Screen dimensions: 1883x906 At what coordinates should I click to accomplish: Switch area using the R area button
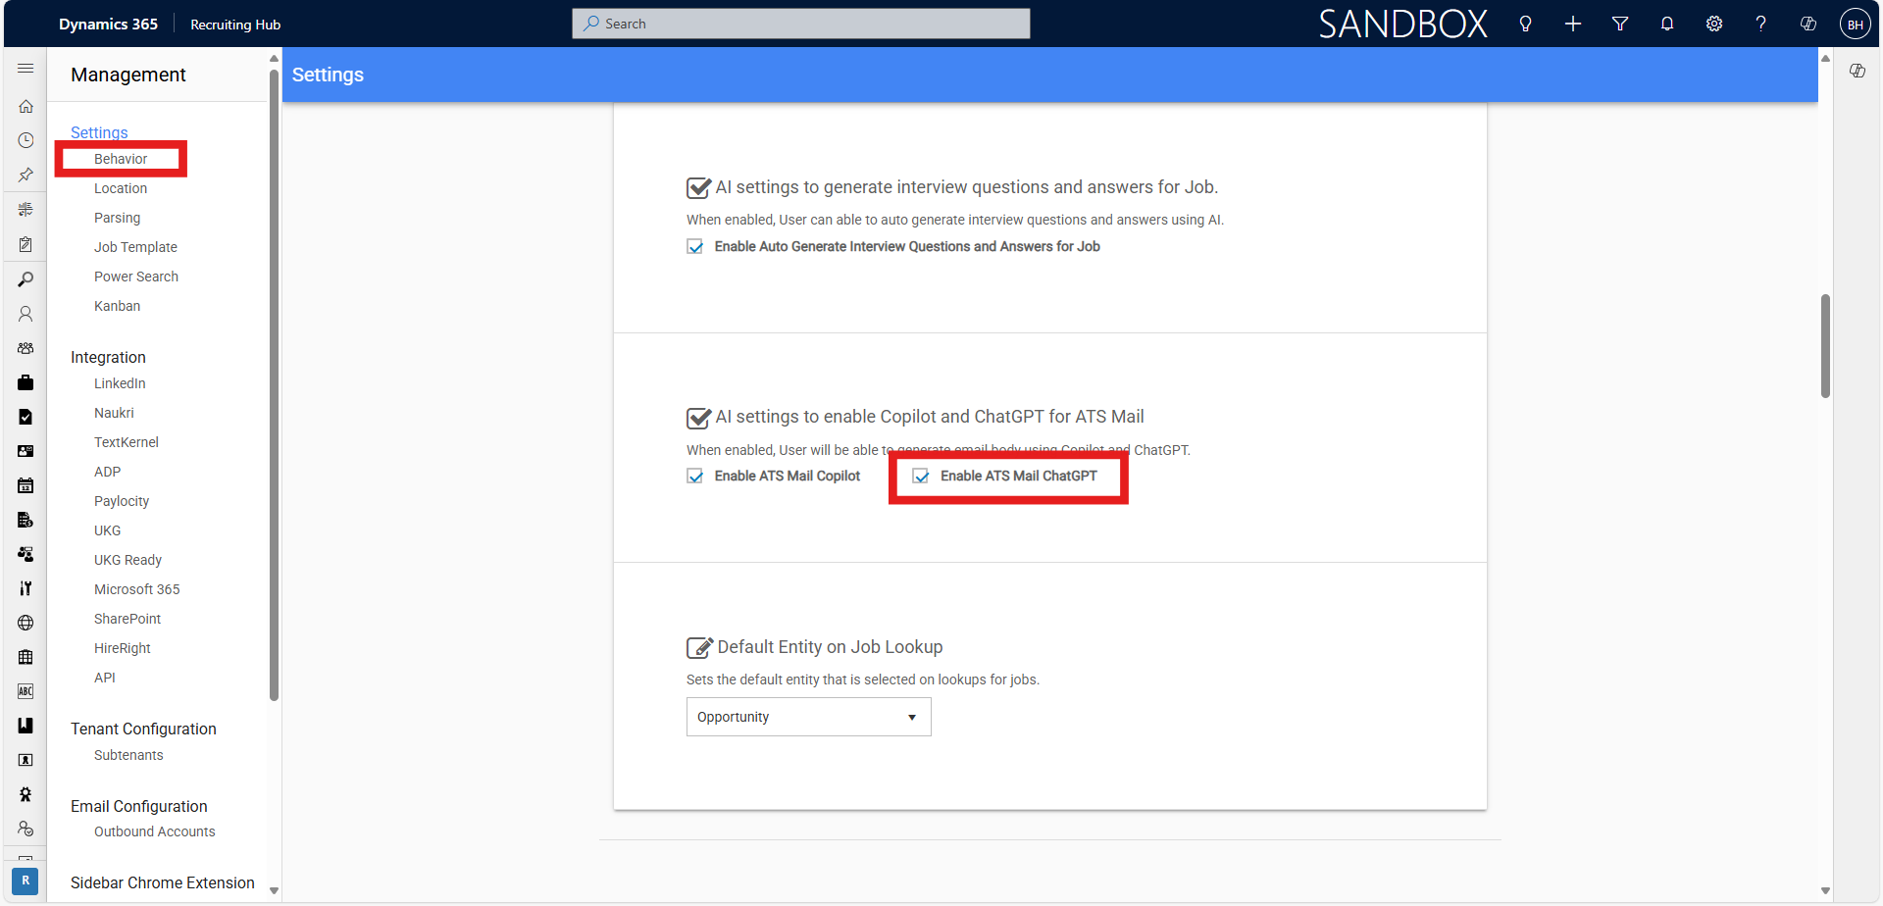[x=25, y=881]
